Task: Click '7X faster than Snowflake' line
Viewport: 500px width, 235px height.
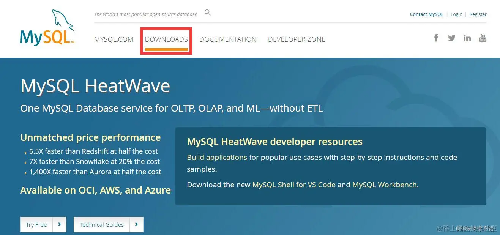Action: click(x=95, y=161)
